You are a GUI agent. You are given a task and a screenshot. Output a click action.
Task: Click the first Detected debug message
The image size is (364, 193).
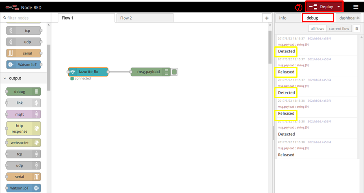(x=286, y=51)
